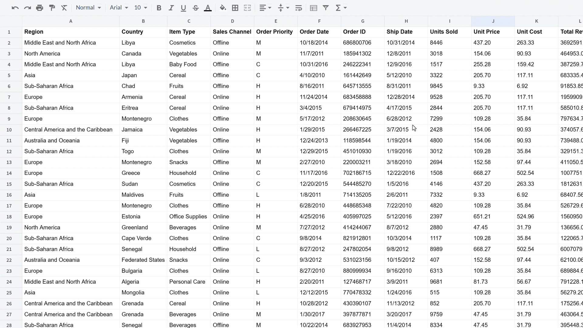
Task: Click the Borders icon
Action: (235, 8)
